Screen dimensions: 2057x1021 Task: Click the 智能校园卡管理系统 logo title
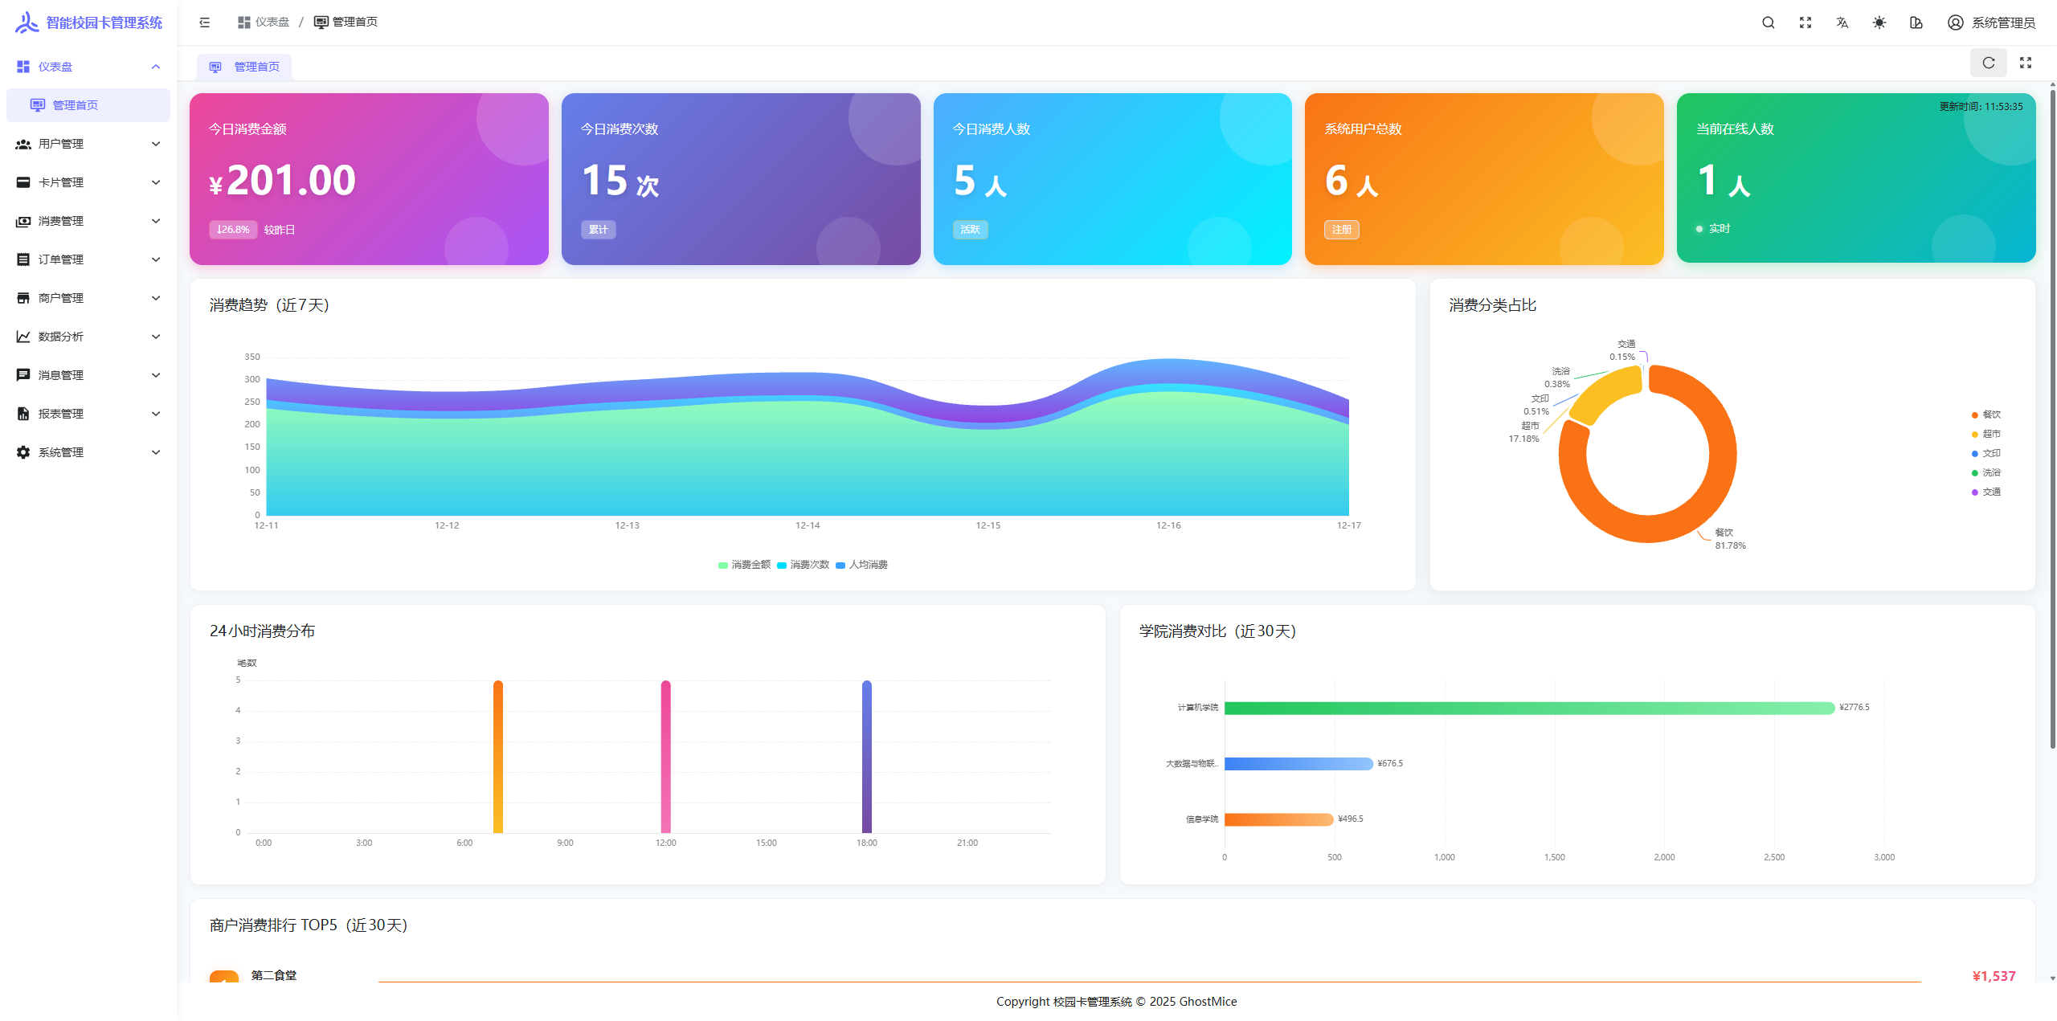(104, 22)
